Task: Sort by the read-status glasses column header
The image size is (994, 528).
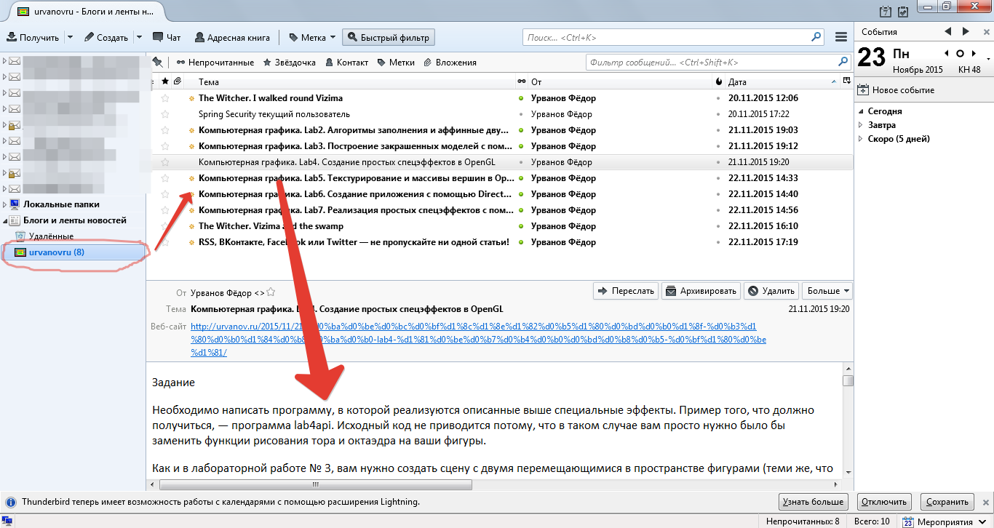Action: [521, 82]
